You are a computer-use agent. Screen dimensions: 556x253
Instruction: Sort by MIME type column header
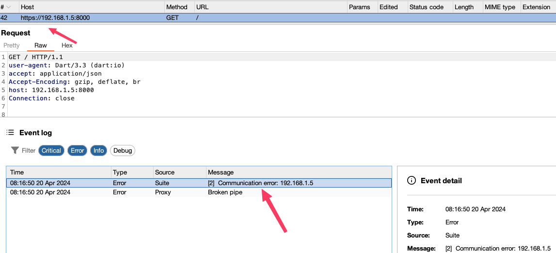(x=500, y=7)
